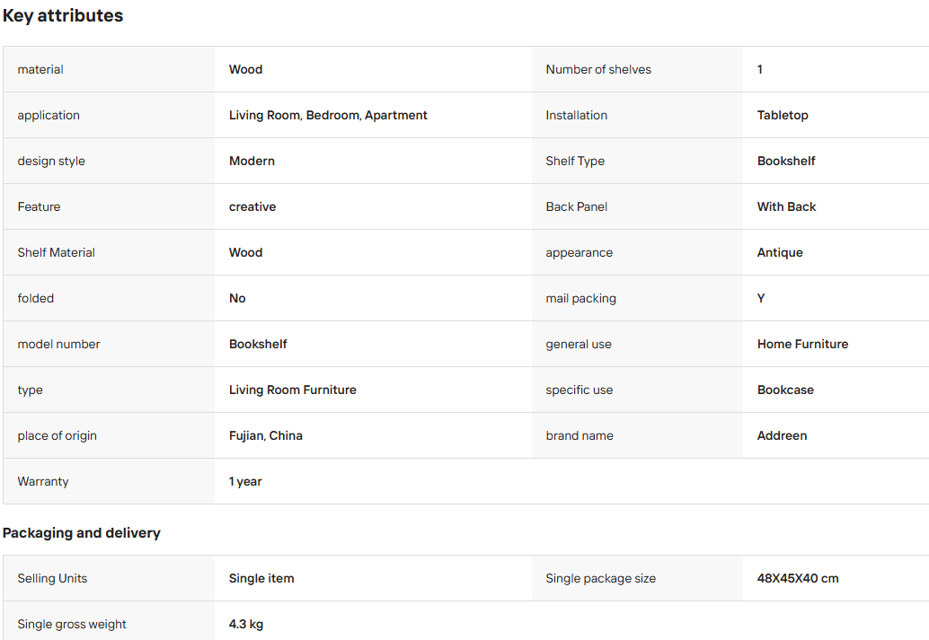
Task: Select the Installation value Tabletop
Action: tap(783, 115)
